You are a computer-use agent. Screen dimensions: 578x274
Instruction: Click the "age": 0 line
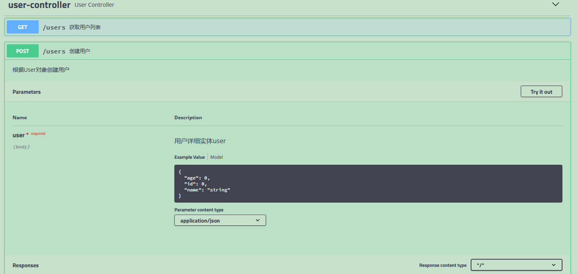[197, 178]
